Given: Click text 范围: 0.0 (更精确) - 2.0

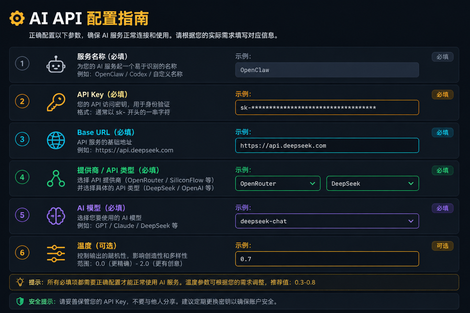Looking at the screenshot, I should pos(130,263).
